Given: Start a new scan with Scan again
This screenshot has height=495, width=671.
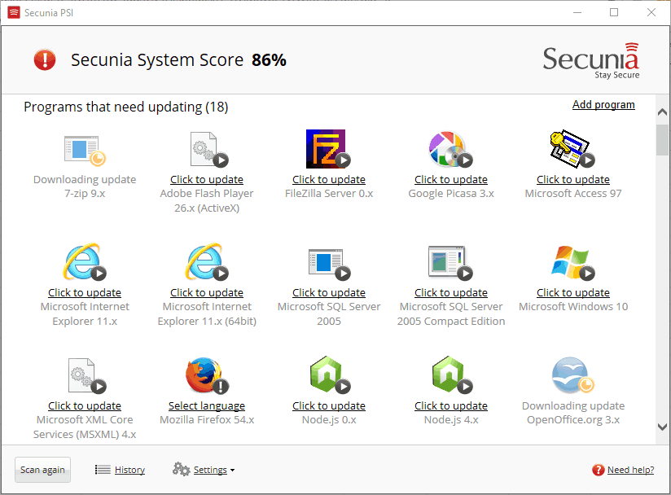Looking at the screenshot, I should point(42,470).
